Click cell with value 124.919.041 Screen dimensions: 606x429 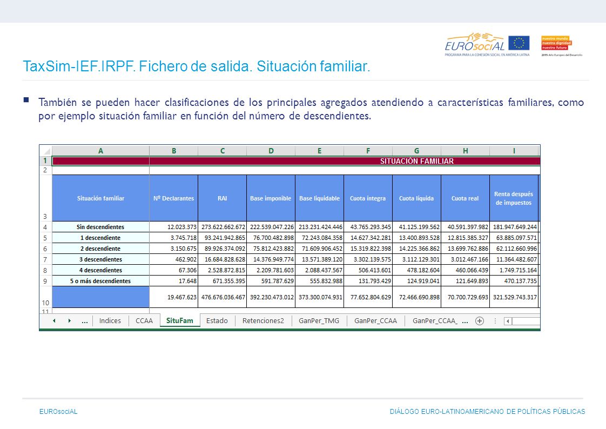point(416,281)
